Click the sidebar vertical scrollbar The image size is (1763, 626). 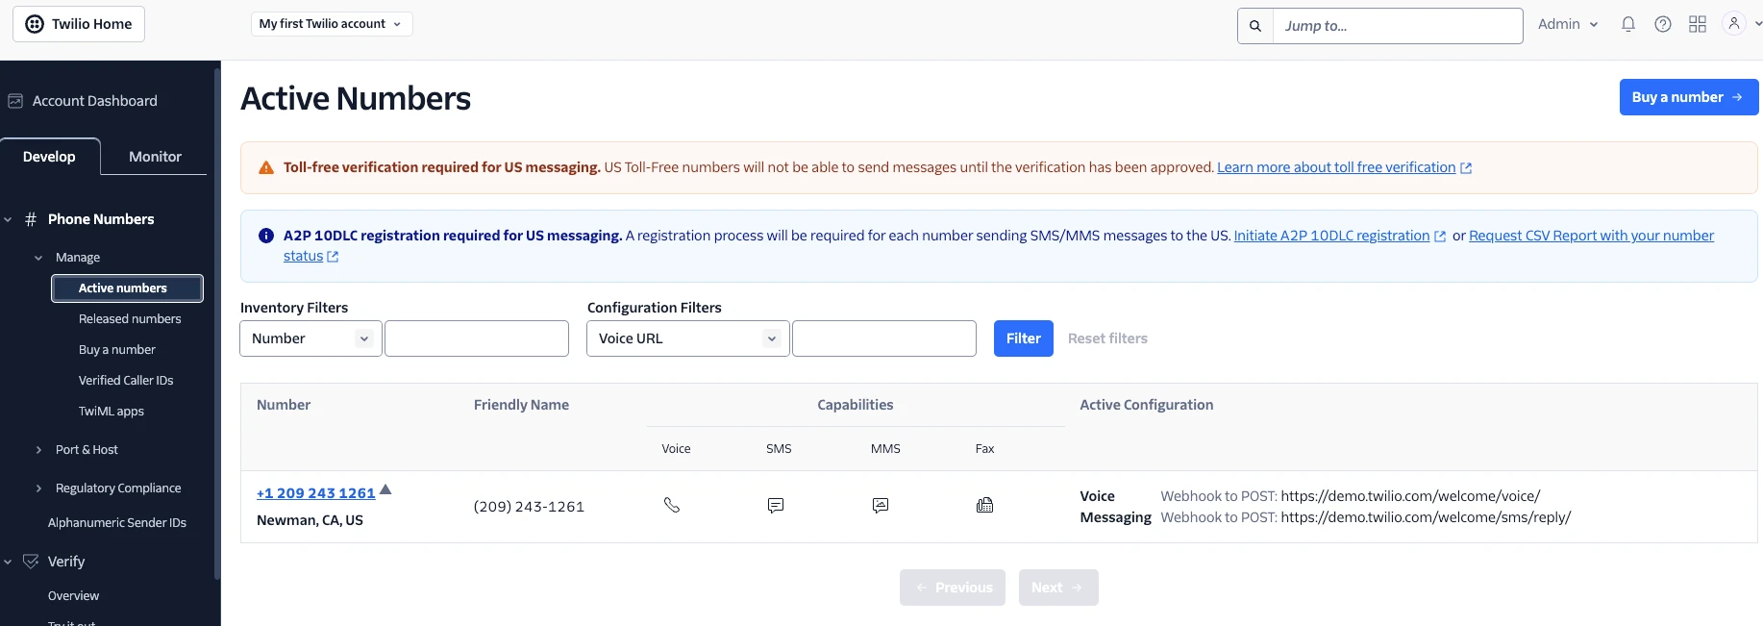point(217,323)
